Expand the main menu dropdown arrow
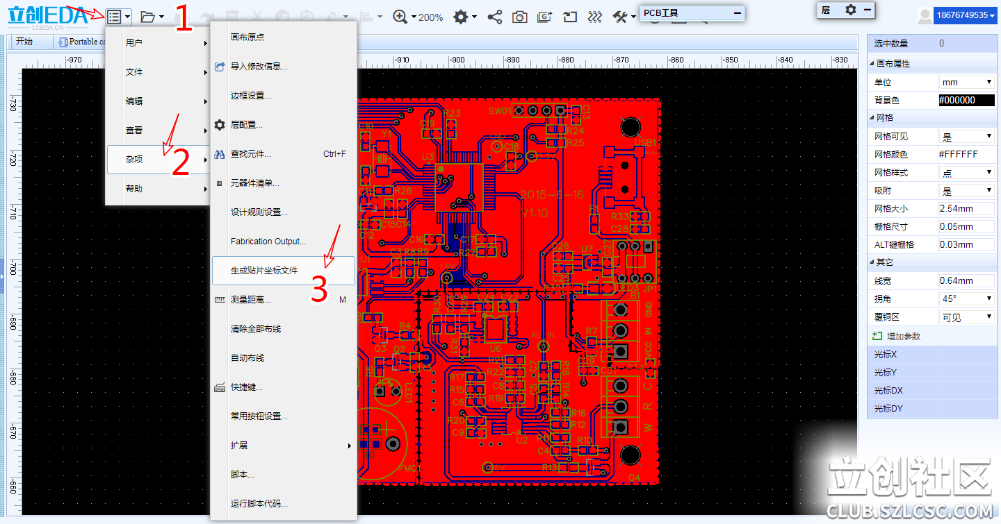This screenshot has width=1001, height=524. pos(128,17)
